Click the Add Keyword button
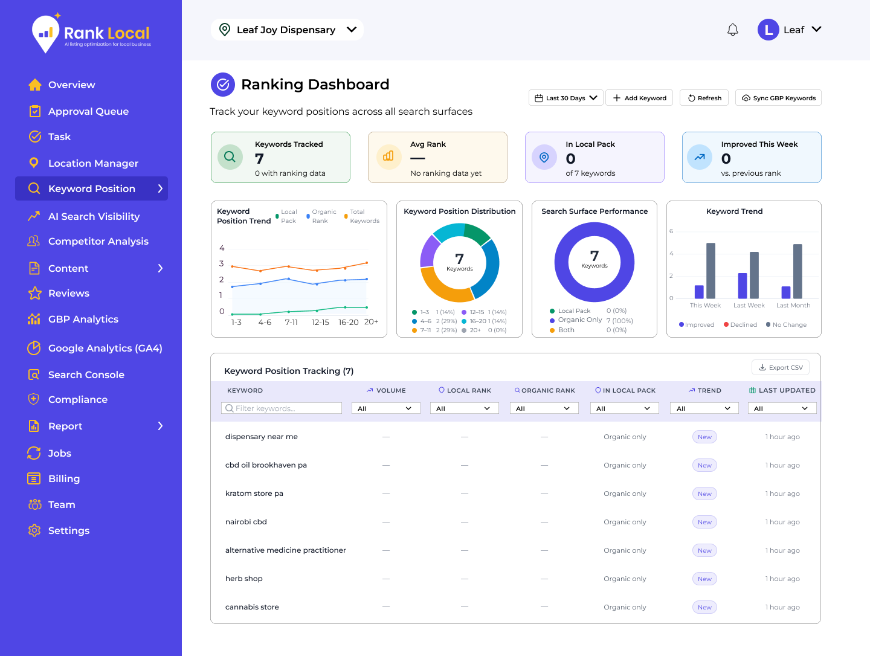The height and width of the screenshot is (656, 870). [x=640, y=98]
